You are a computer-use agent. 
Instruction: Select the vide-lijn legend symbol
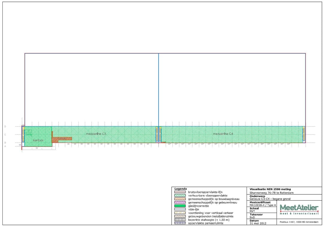click(180, 209)
